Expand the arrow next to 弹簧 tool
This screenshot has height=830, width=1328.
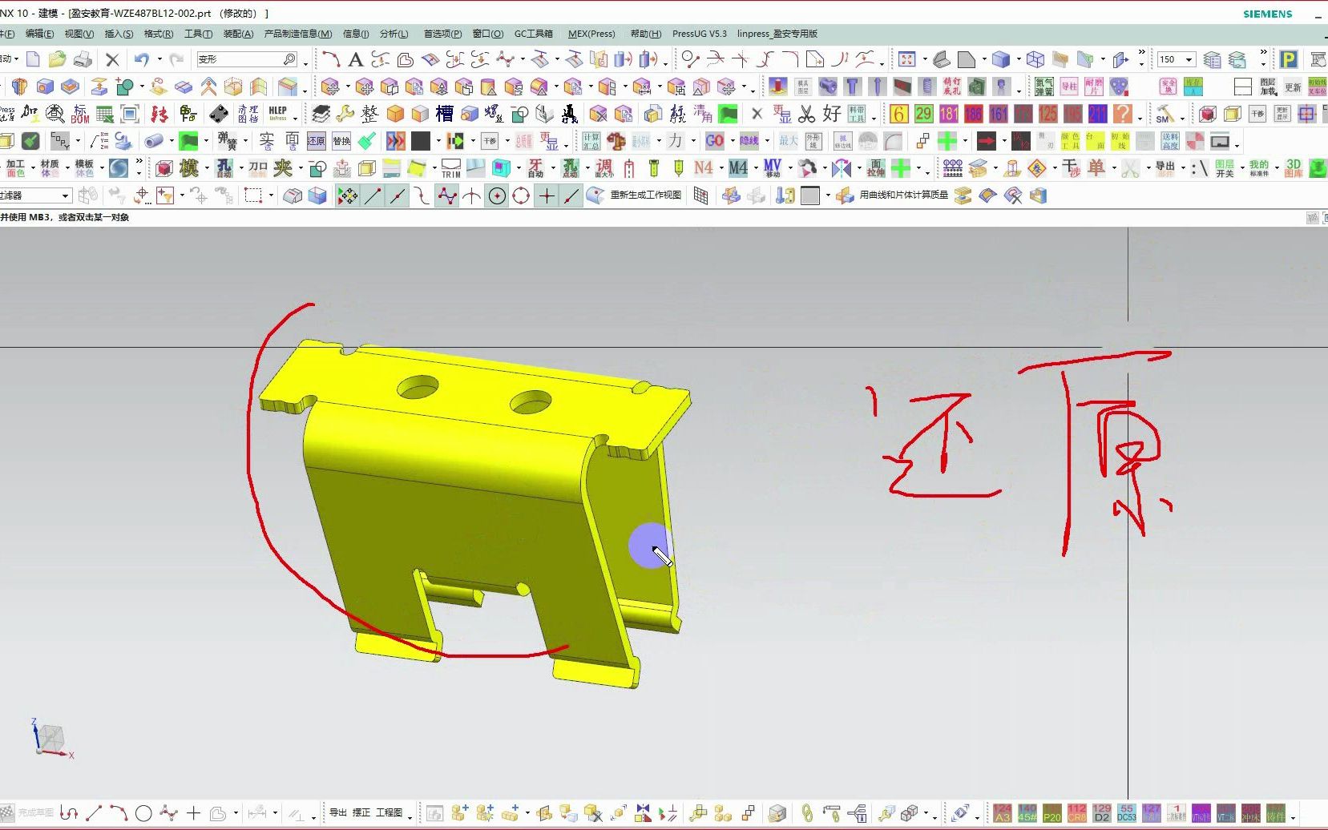[x=244, y=141]
